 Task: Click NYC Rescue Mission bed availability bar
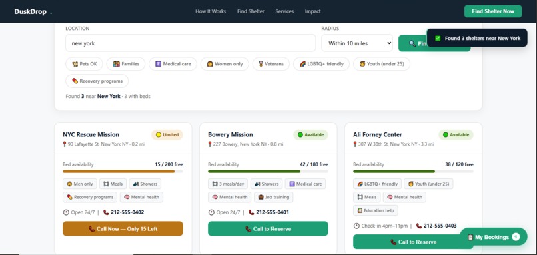(123, 172)
